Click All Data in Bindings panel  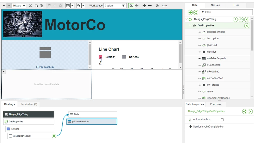click(x=30, y=129)
